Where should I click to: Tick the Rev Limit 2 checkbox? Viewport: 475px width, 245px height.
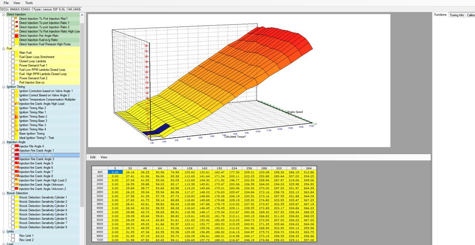pyautogui.click(x=13, y=240)
